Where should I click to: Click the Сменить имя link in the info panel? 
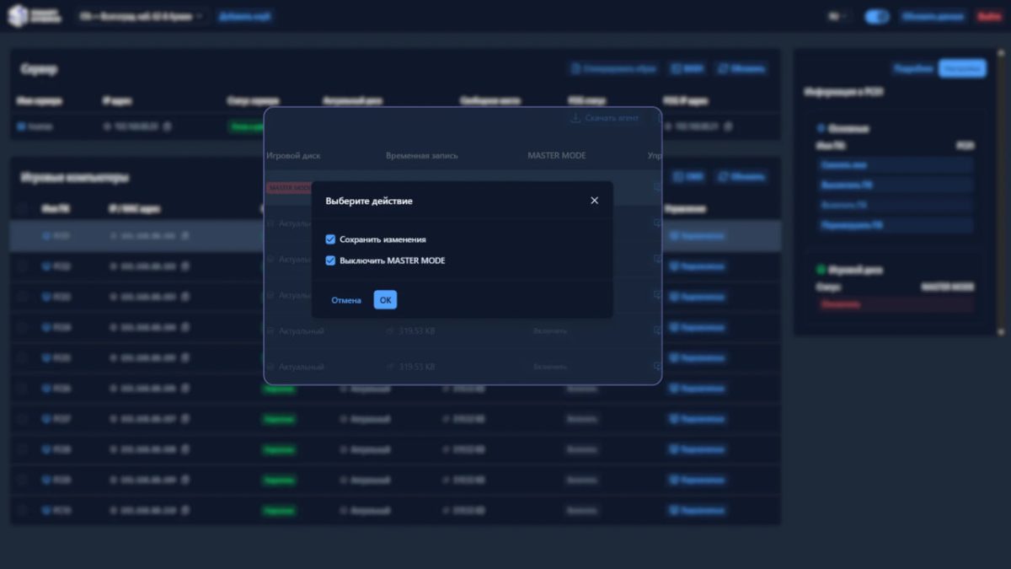842,165
